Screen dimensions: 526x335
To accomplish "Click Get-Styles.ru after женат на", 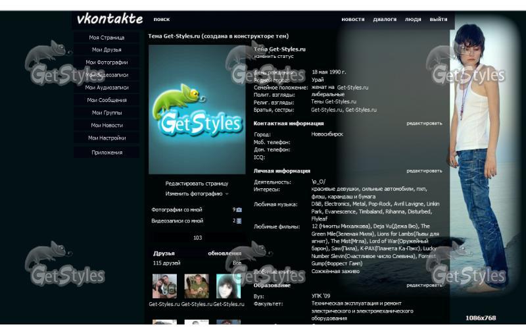I will pyautogui.click(x=352, y=88).
